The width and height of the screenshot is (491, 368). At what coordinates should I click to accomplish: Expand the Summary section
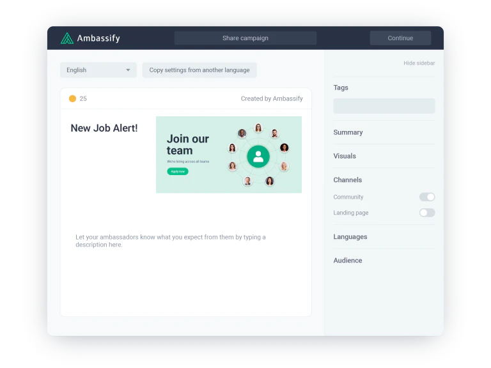pyautogui.click(x=348, y=132)
